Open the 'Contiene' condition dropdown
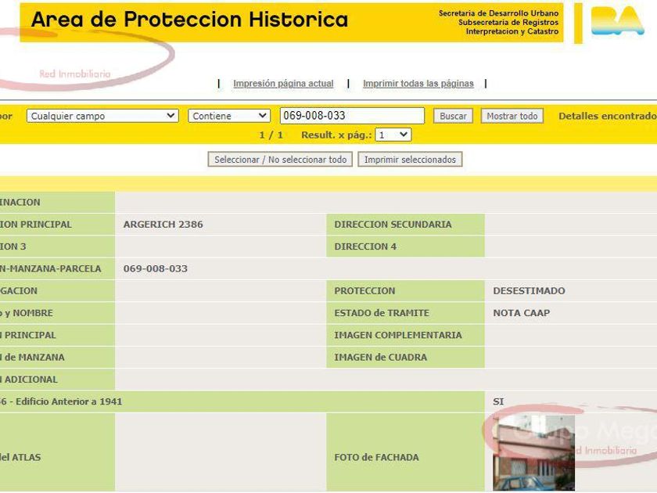This screenshot has width=657, height=493. click(x=228, y=116)
